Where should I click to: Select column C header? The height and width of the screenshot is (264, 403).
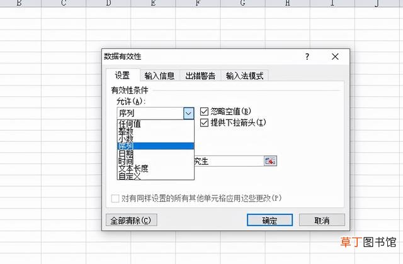pyautogui.click(x=64, y=3)
